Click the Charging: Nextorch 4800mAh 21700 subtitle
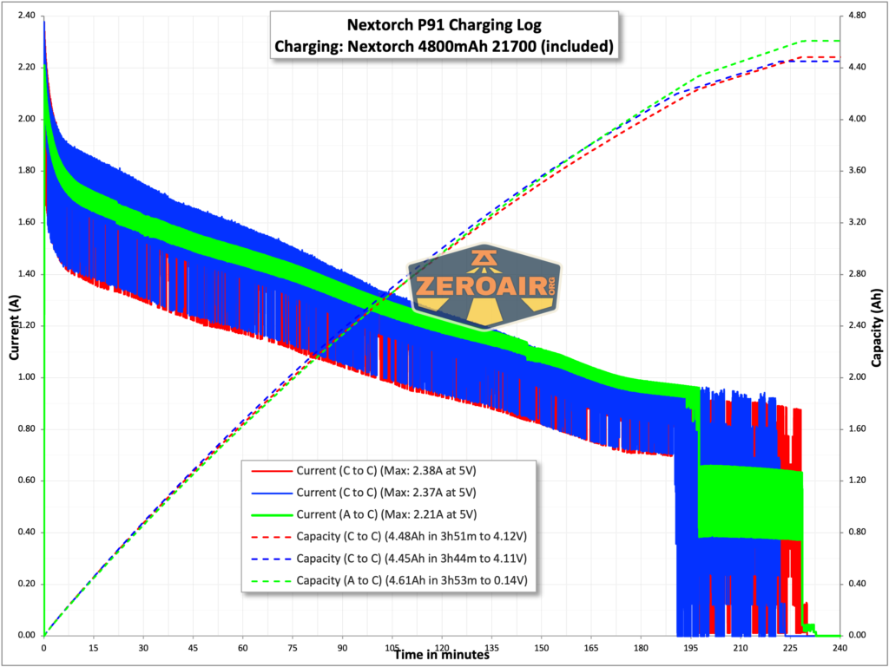The height and width of the screenshot is (667, 889). (x=444, y=47)
